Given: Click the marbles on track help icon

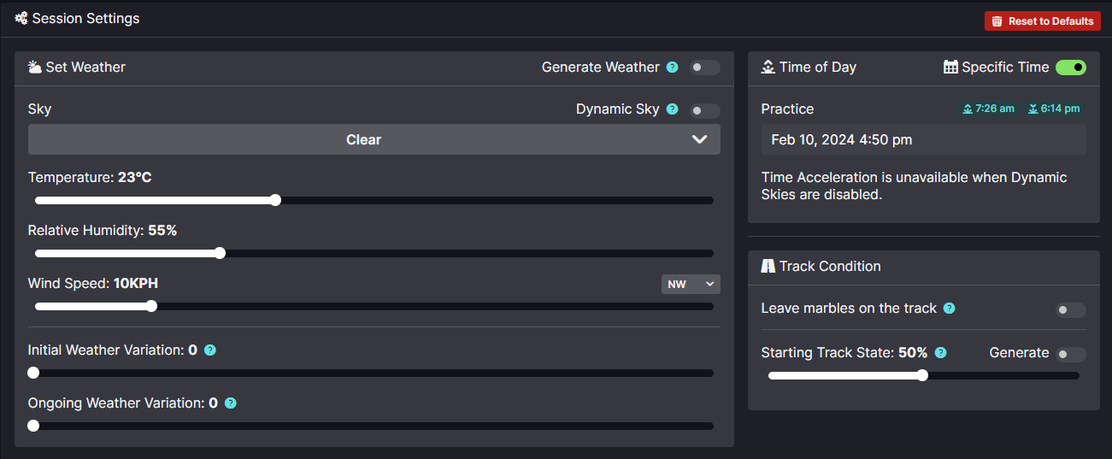Looking at the screenshot, I should (x=950, y=309).
